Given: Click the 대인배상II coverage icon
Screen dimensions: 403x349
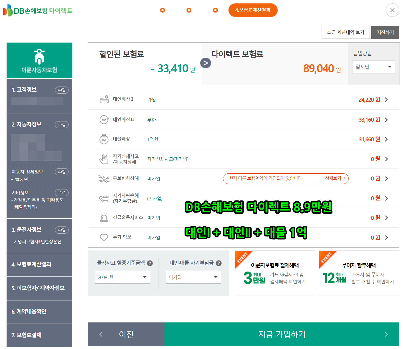Looking at the screenshot, I should [104, 120].
